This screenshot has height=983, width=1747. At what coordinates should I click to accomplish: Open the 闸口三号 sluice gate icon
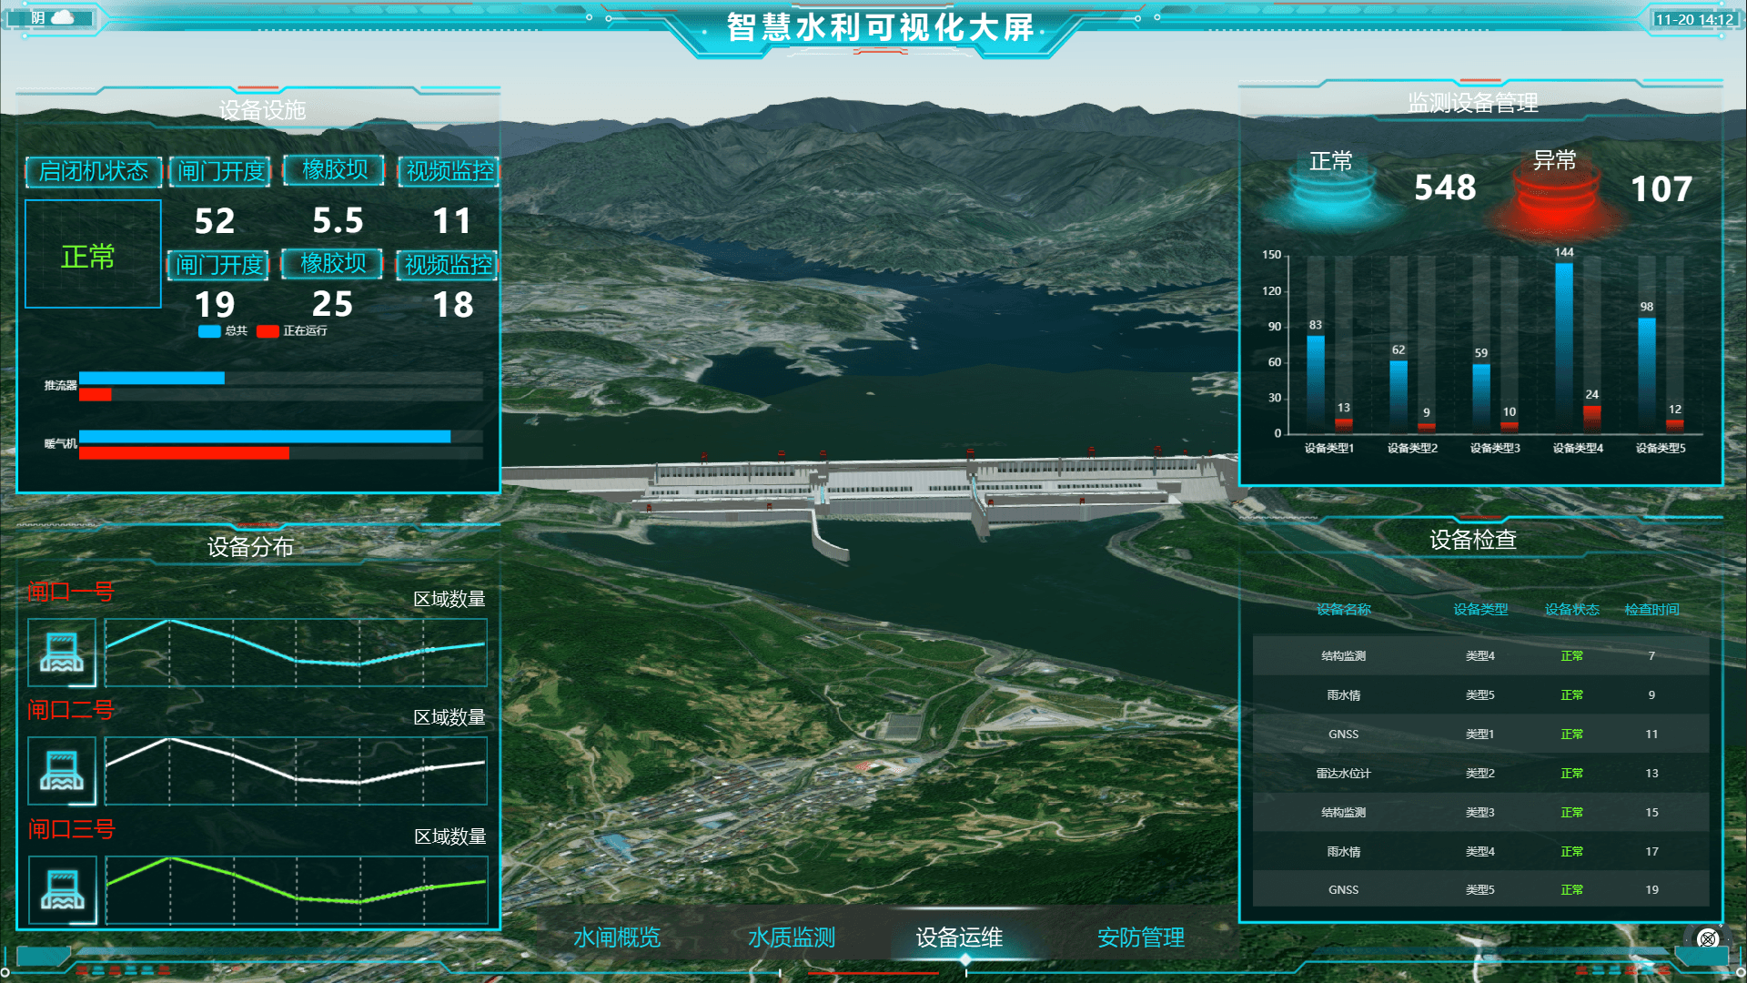62,890
